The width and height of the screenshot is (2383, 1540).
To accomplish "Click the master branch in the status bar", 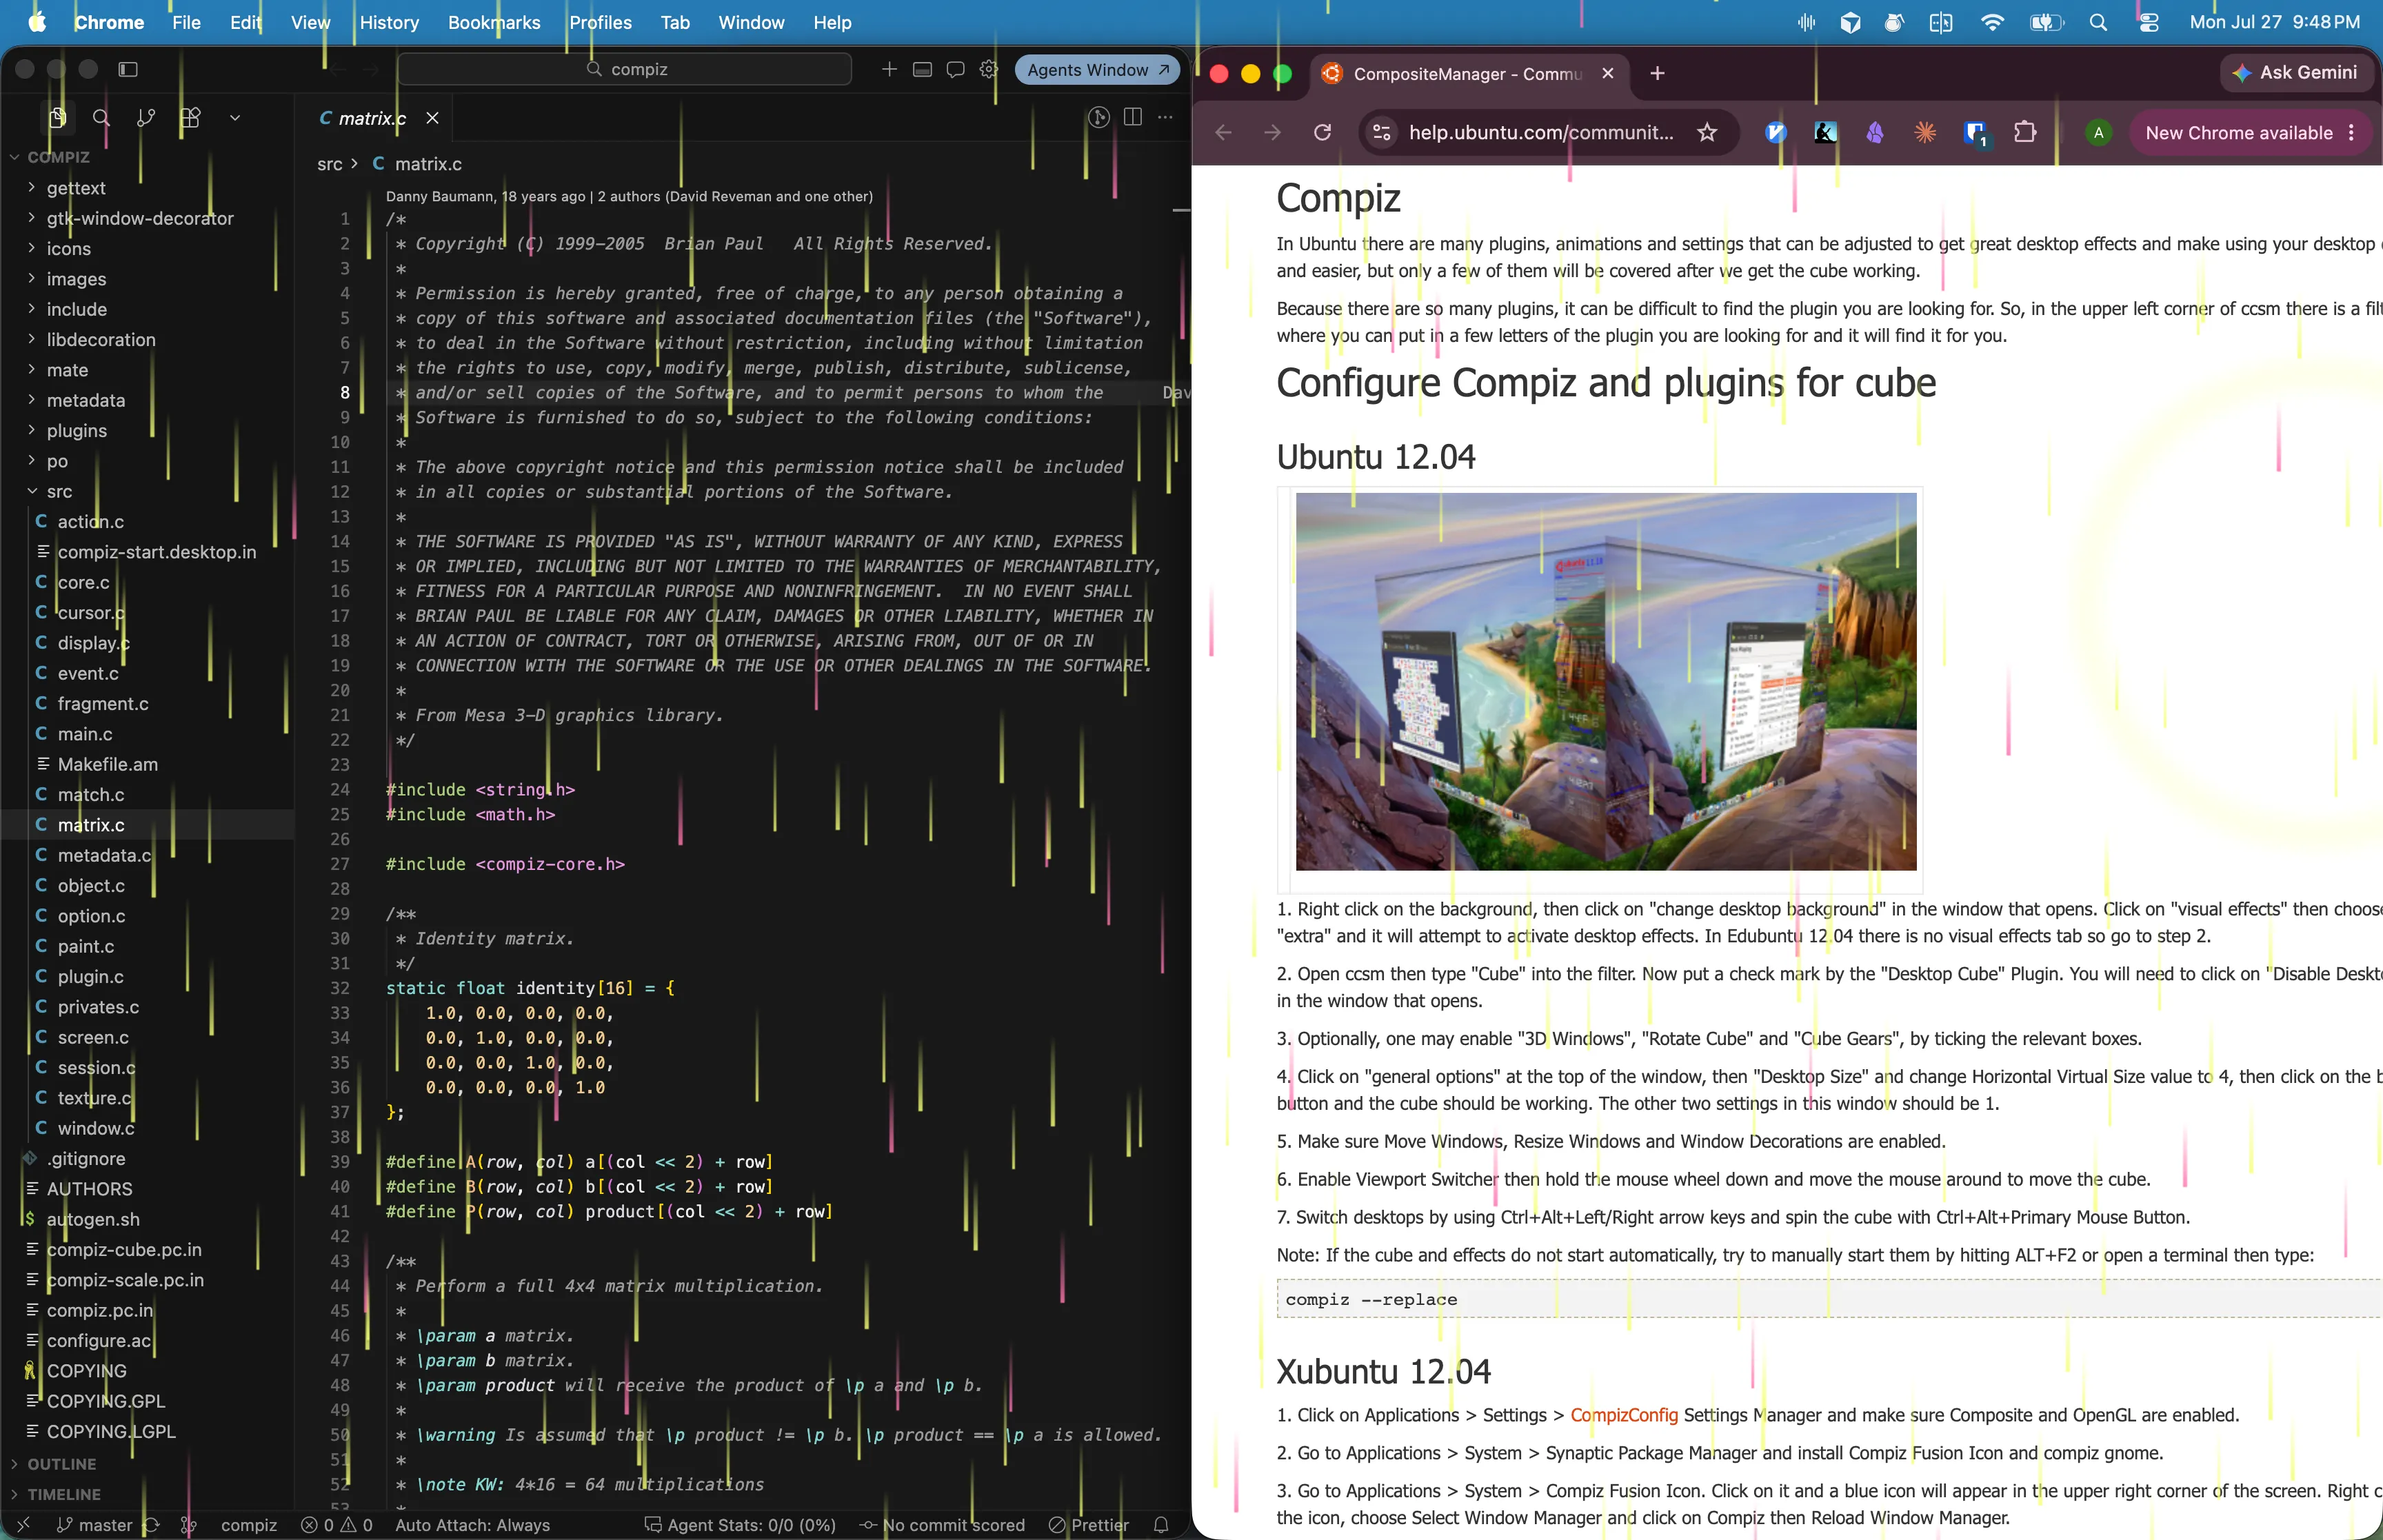I will click(95, 1525).
